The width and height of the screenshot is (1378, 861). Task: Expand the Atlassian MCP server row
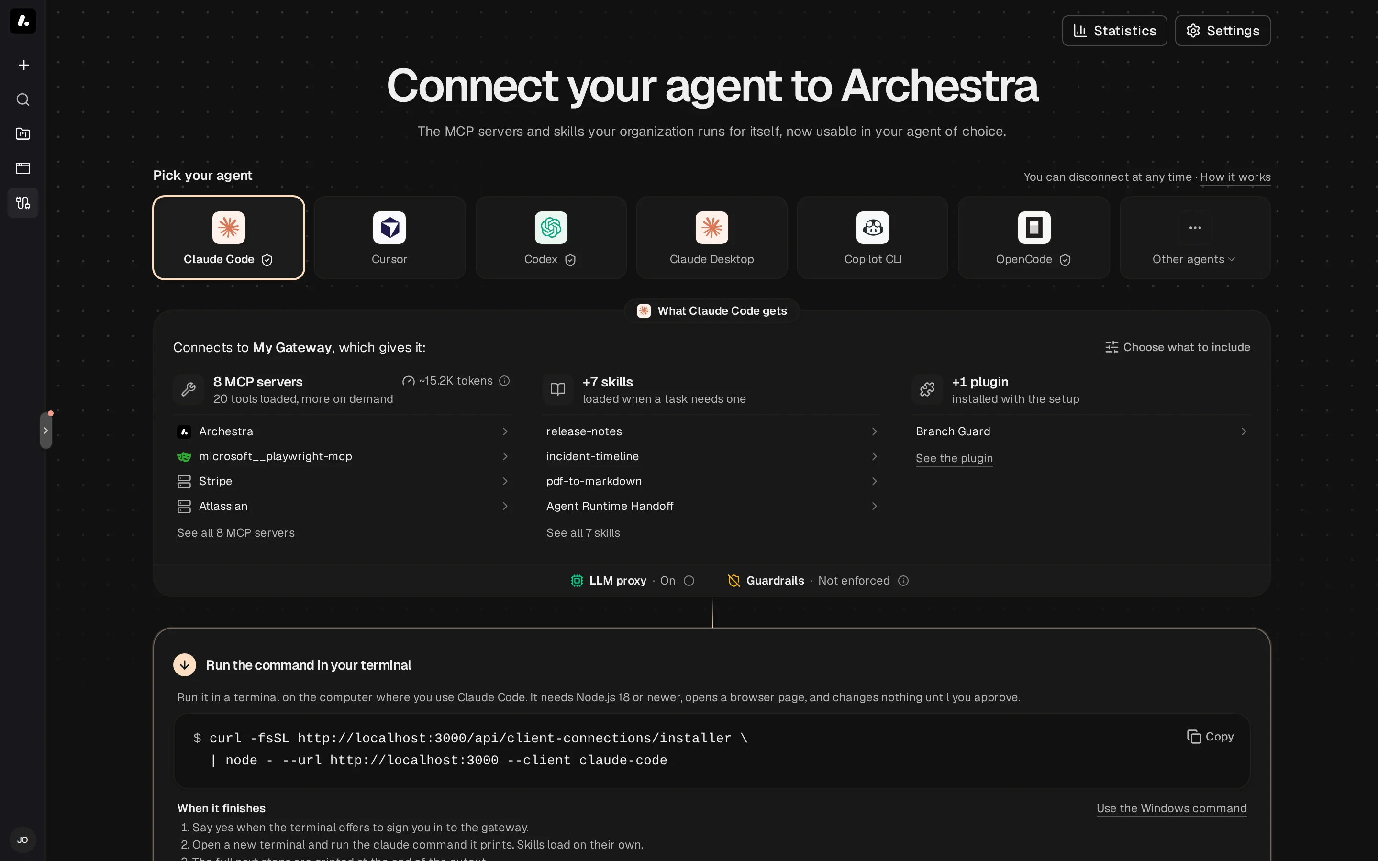pyautogui.click(x=342, y=506)
